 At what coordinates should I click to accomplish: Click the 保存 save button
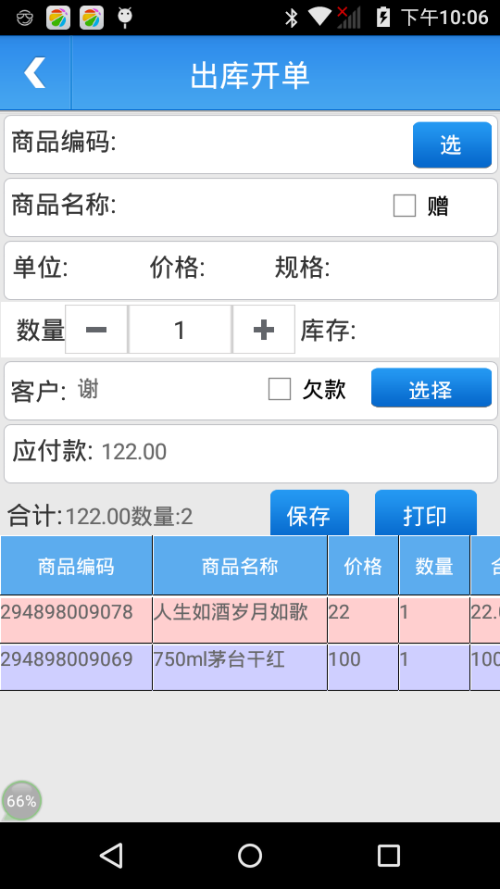[309, 514]
